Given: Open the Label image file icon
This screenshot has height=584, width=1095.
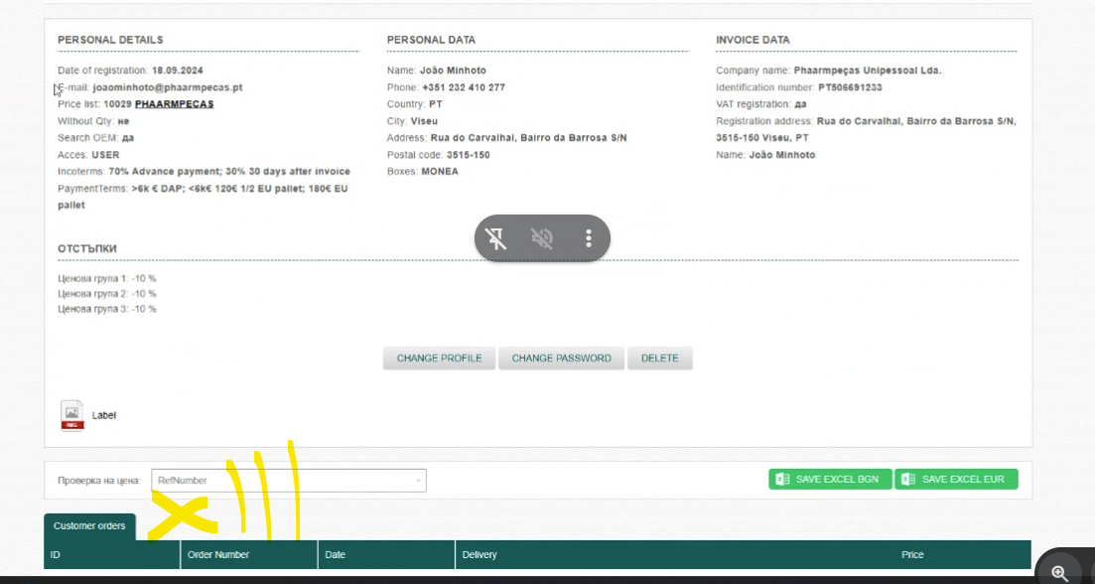Looking at the screenshot, I should coord(72,415).
